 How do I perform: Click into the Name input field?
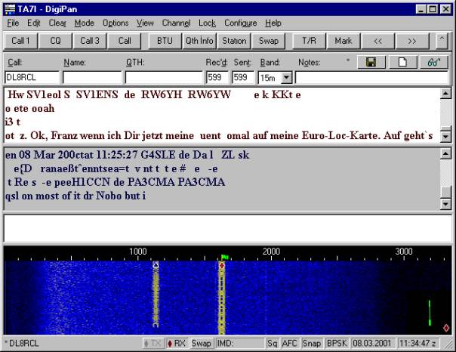92,77
